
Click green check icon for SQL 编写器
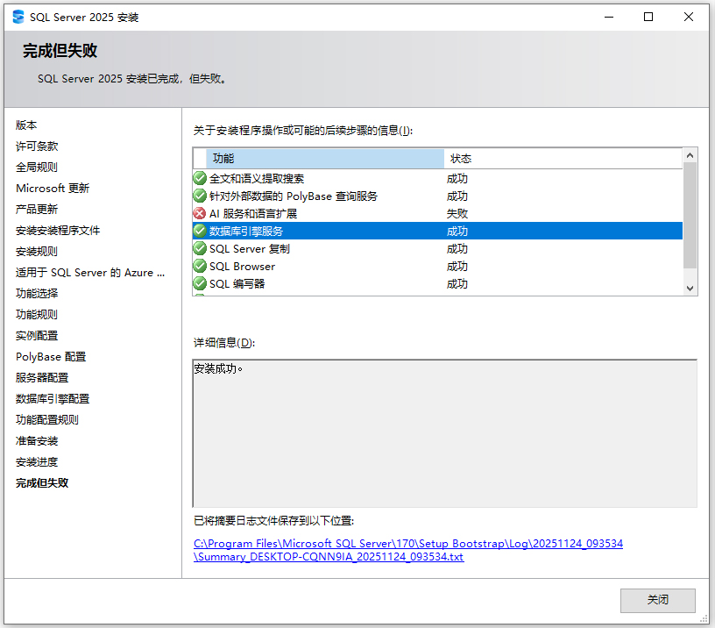pos(200,283)
